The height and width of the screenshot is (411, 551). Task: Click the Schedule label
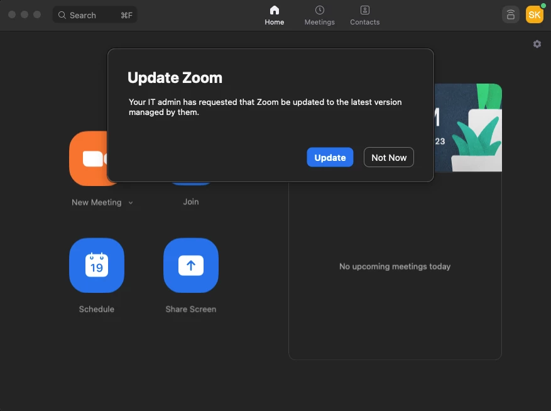click(x=97, y=309)
